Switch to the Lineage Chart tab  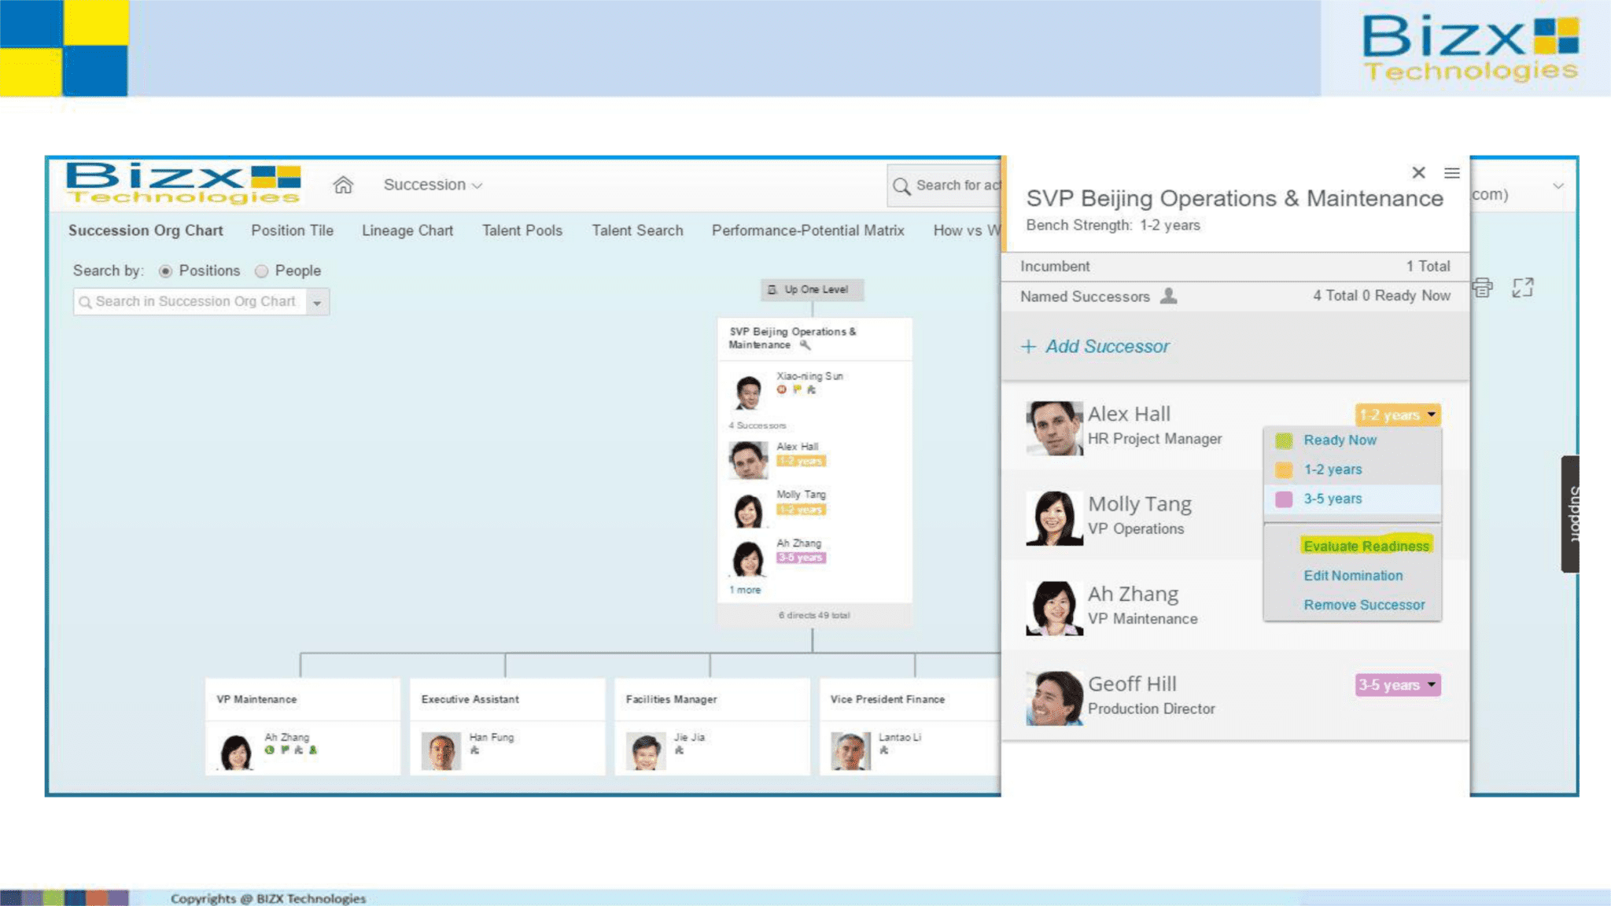[x=407, y=230]
